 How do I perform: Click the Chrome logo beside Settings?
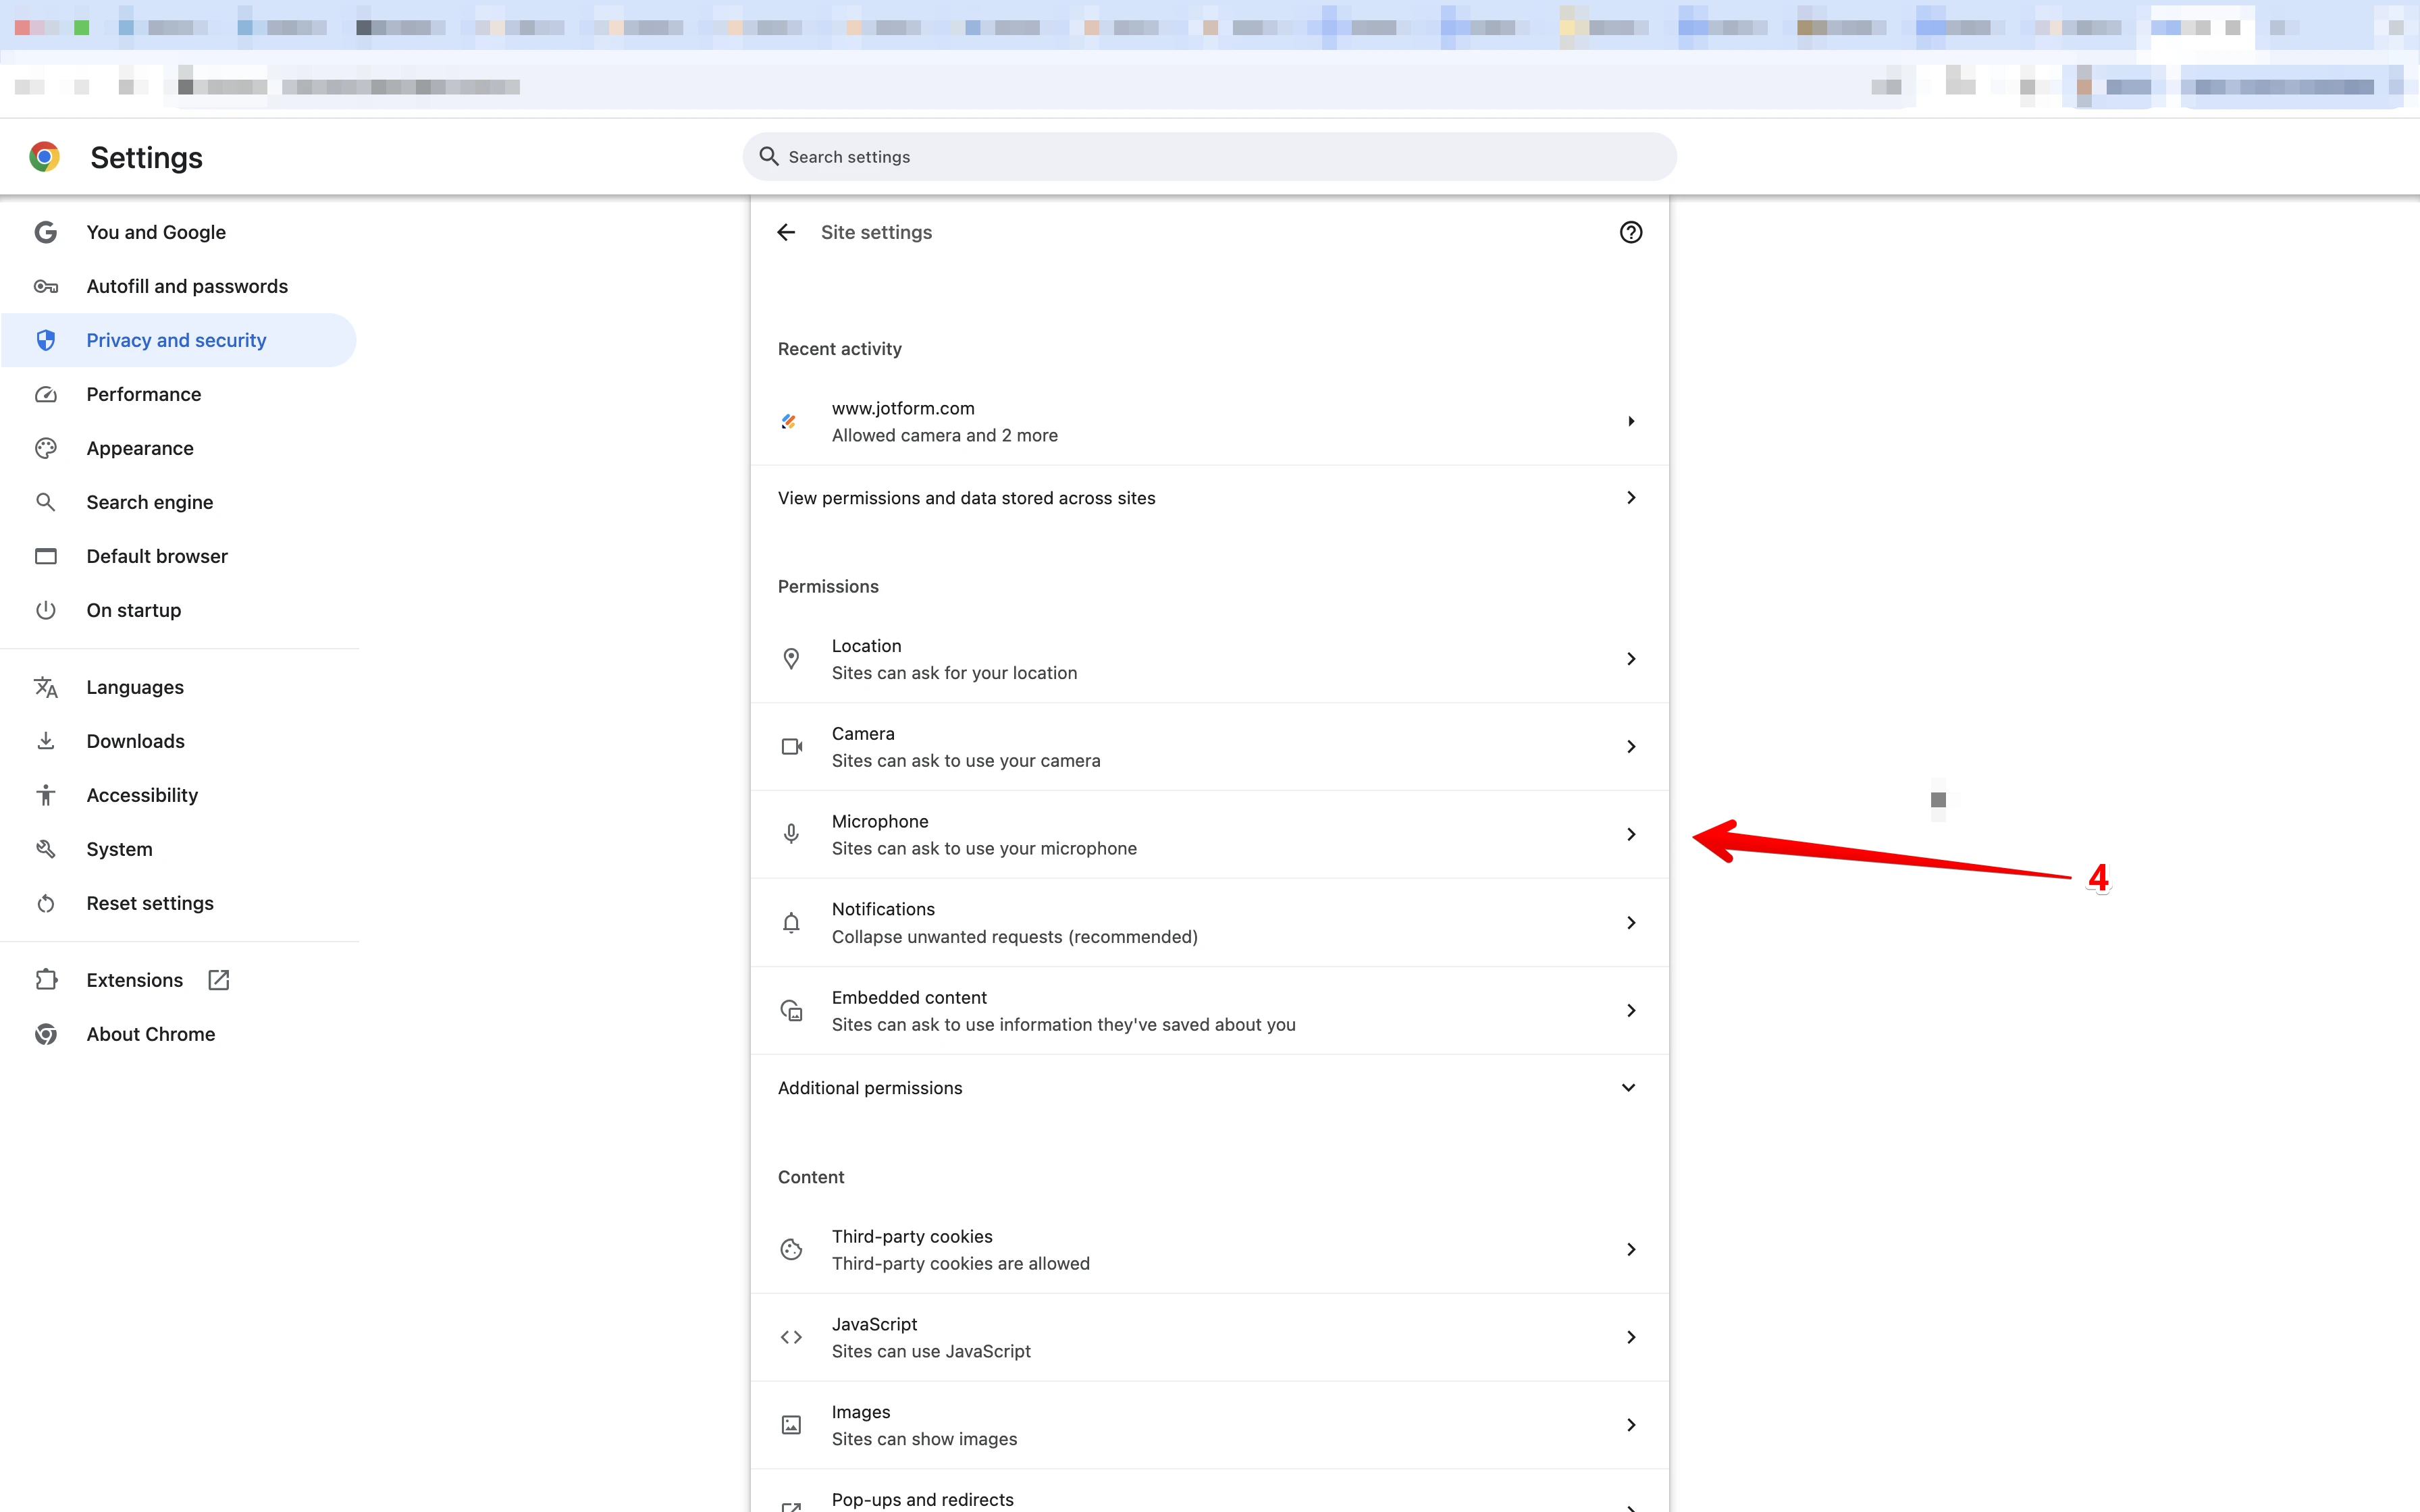[x=45, y=156]
